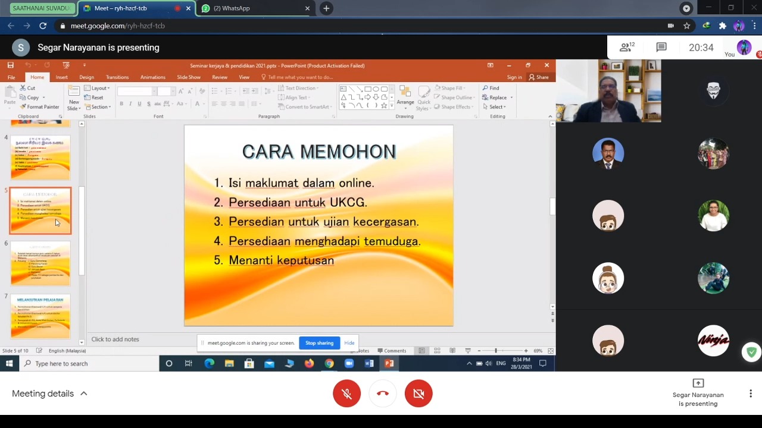
Task: Open Quick Styles gallery
Action: click(423, 98)
